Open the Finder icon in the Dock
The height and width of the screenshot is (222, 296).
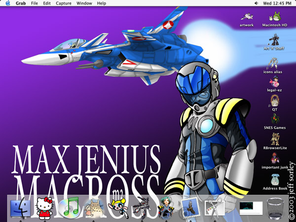pyautogui.click(x=20, y=208)
